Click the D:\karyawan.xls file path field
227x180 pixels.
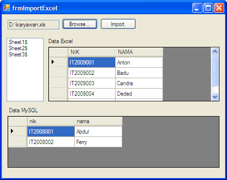point(33,25)
